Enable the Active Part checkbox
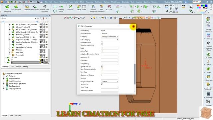The height and width of the screenshot is (120, 213). coord(102,51)
